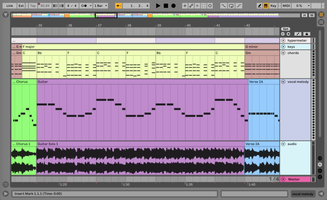327x200 pixels.
Task: Toggle Automation Arm
Action: coord(191,6)
